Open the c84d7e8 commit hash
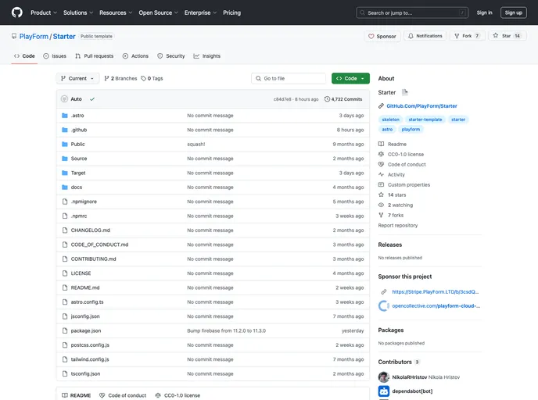 point(282,99)
